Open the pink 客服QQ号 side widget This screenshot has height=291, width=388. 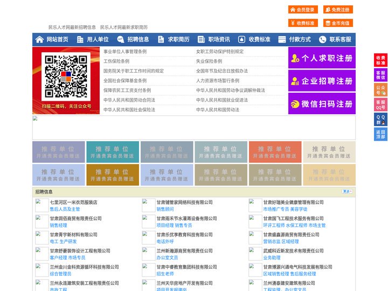(380, 105)
